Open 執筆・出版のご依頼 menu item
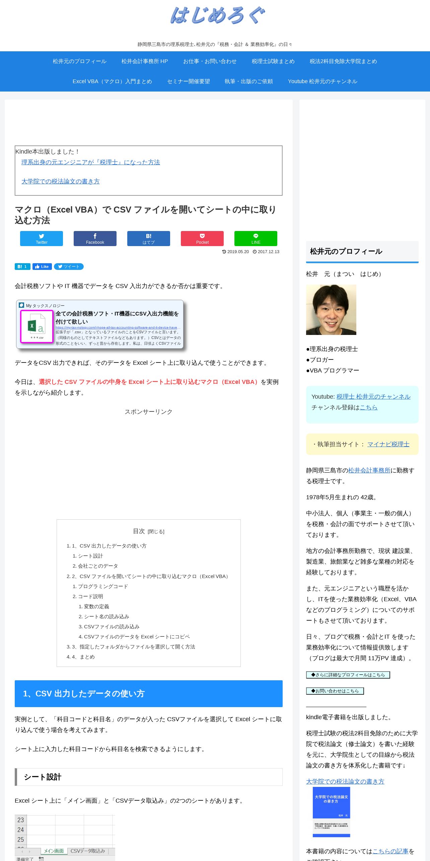Screen dimensions: 430x861 (249, 81)
